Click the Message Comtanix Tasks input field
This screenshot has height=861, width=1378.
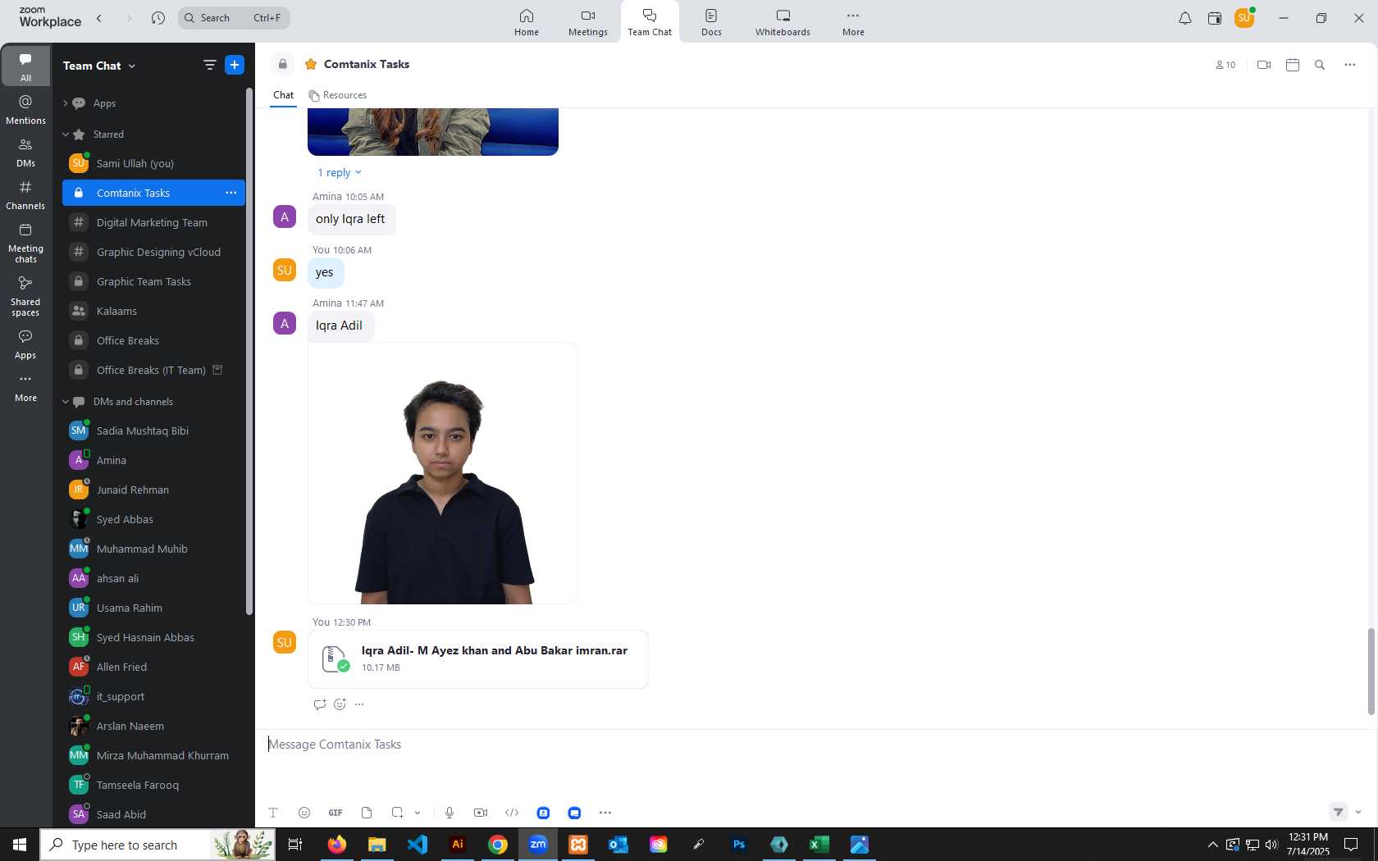point(812,745)
